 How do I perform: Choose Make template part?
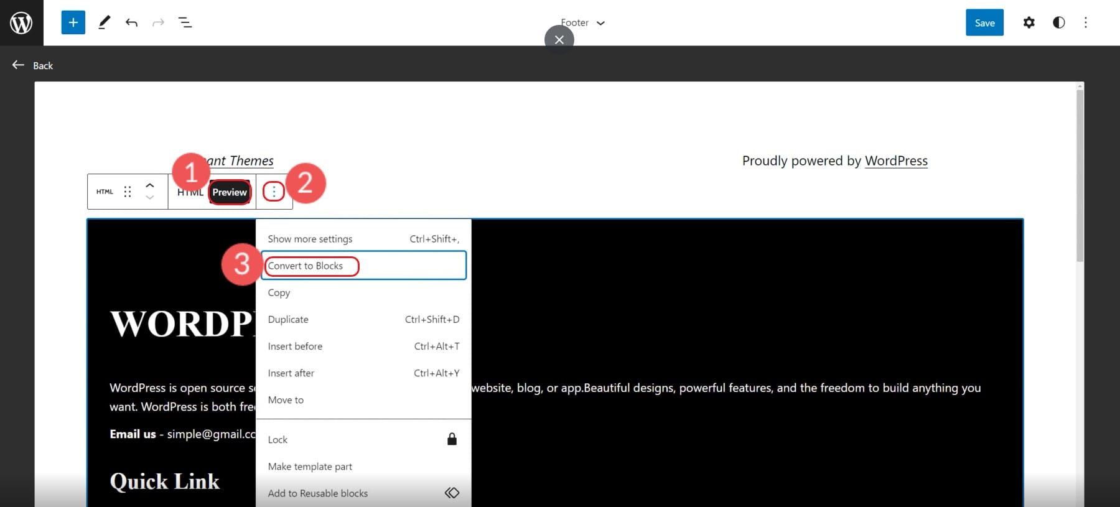pos(363,466)
